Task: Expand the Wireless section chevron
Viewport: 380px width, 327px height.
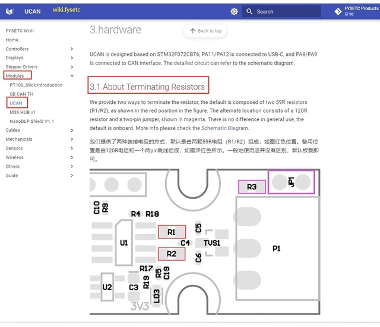Action: pyautogui.click(x=72, y=157)
